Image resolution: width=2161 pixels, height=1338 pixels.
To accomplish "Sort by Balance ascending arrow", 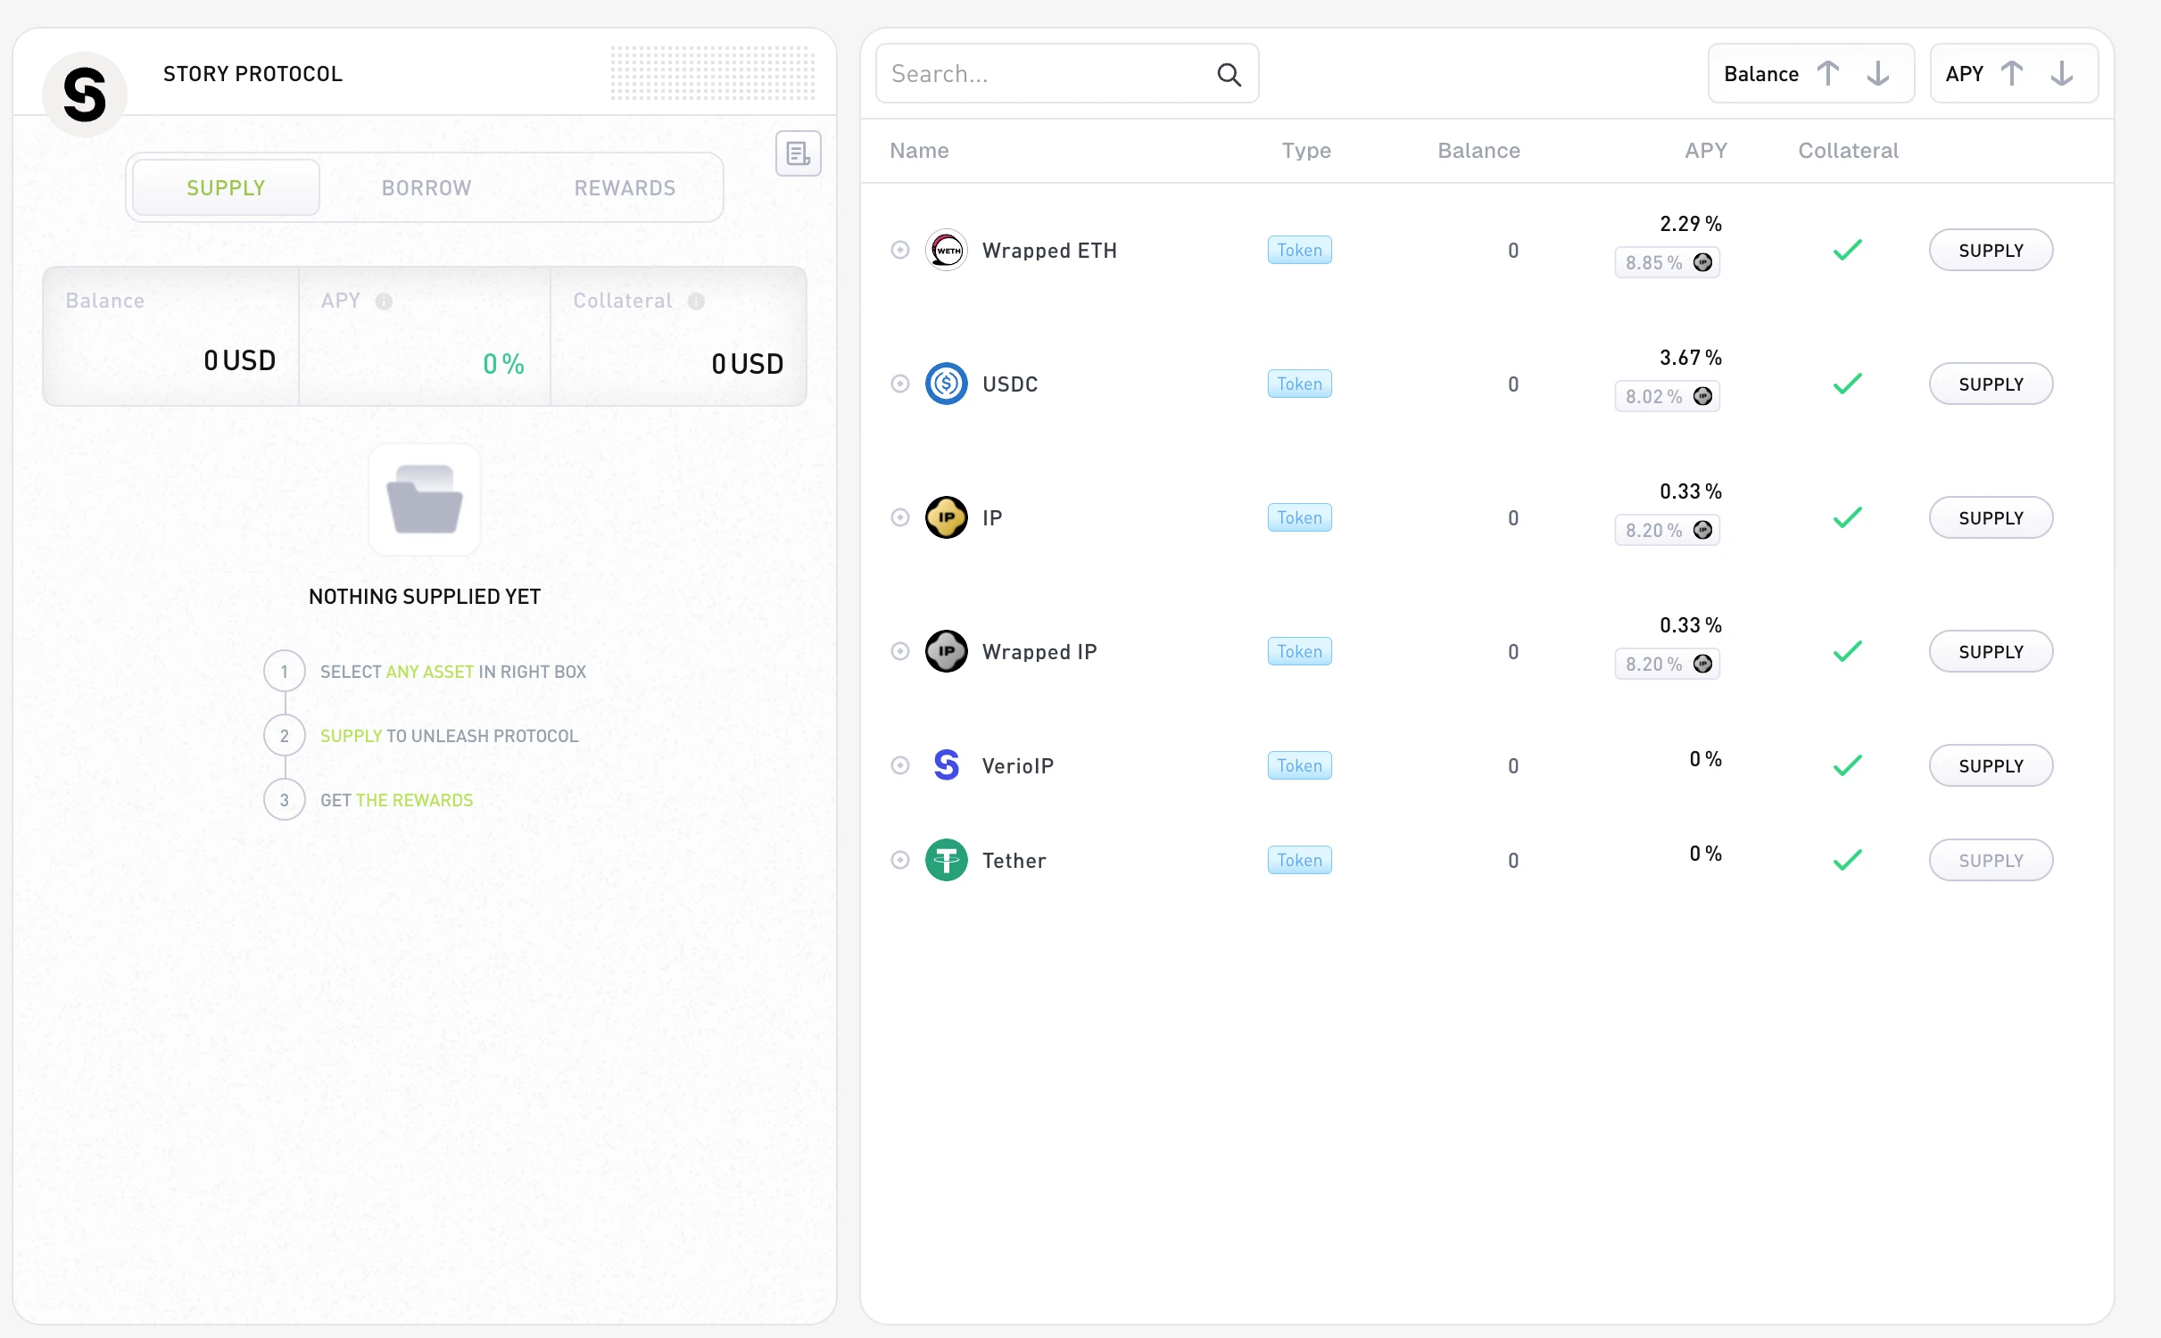I will click(x=1828, y=74).
